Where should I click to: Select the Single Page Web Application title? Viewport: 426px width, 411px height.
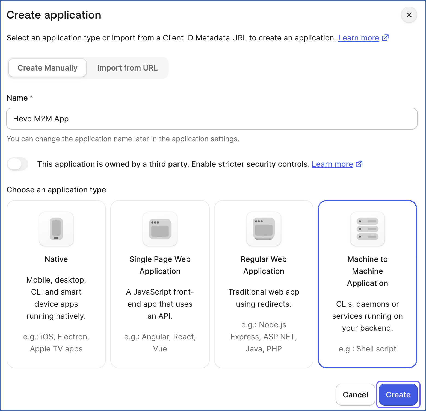160,265
